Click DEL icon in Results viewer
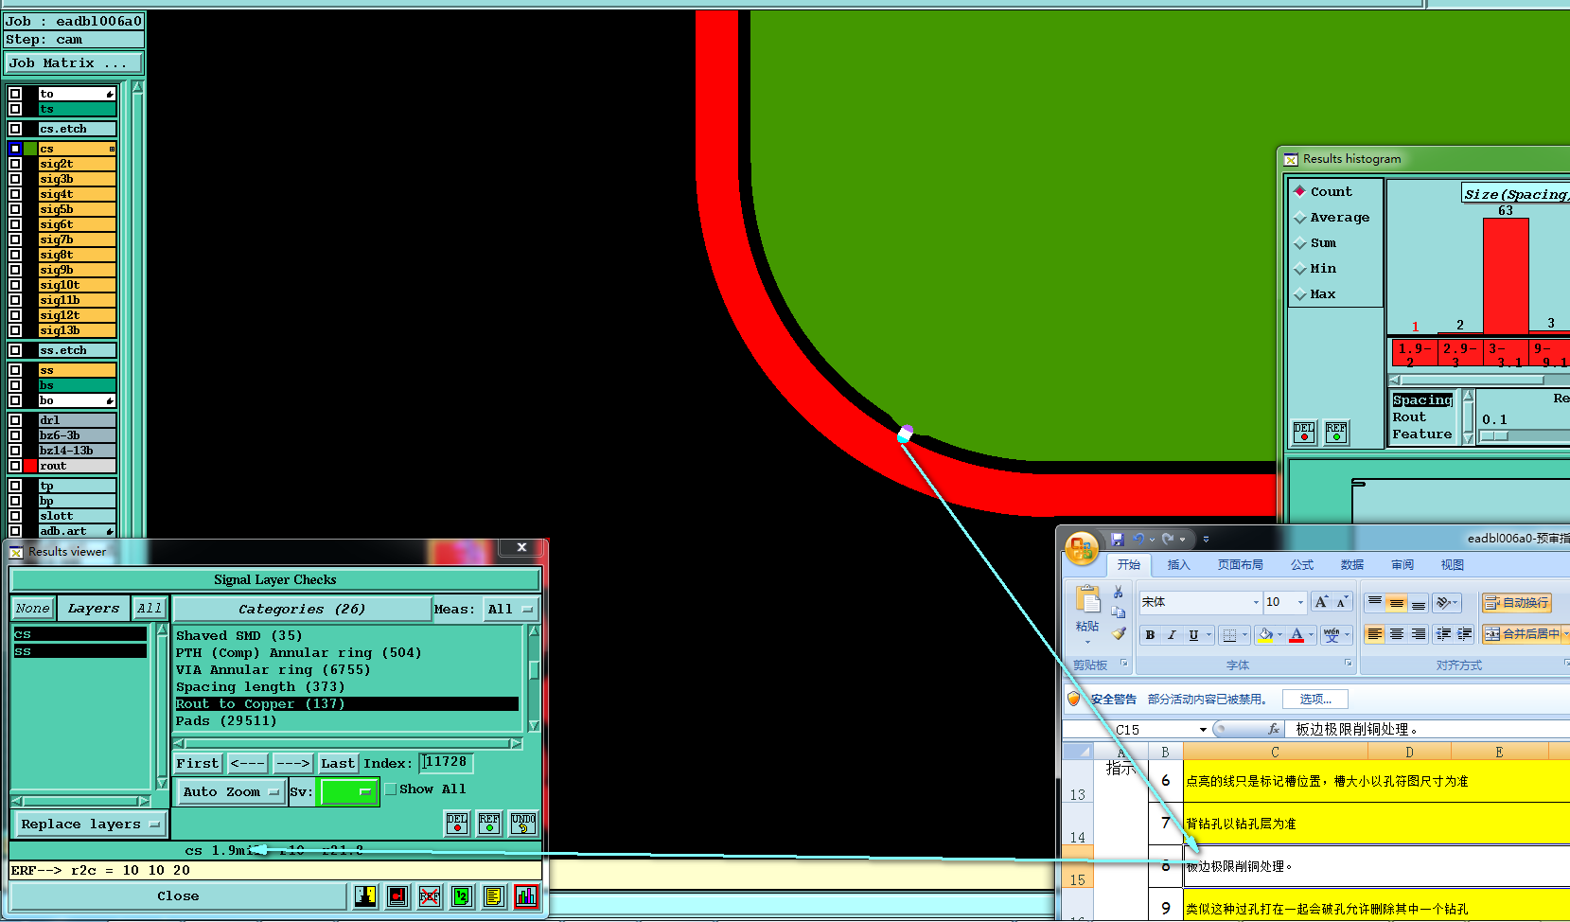 [x=457, y=824]
